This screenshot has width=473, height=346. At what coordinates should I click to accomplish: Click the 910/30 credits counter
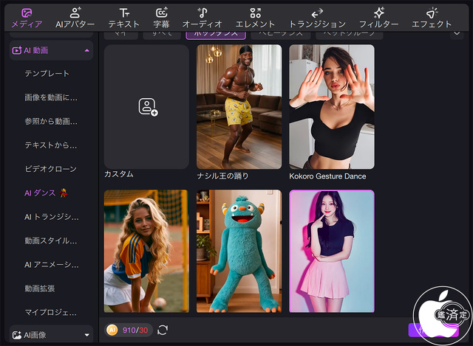[x=135, y=330]
